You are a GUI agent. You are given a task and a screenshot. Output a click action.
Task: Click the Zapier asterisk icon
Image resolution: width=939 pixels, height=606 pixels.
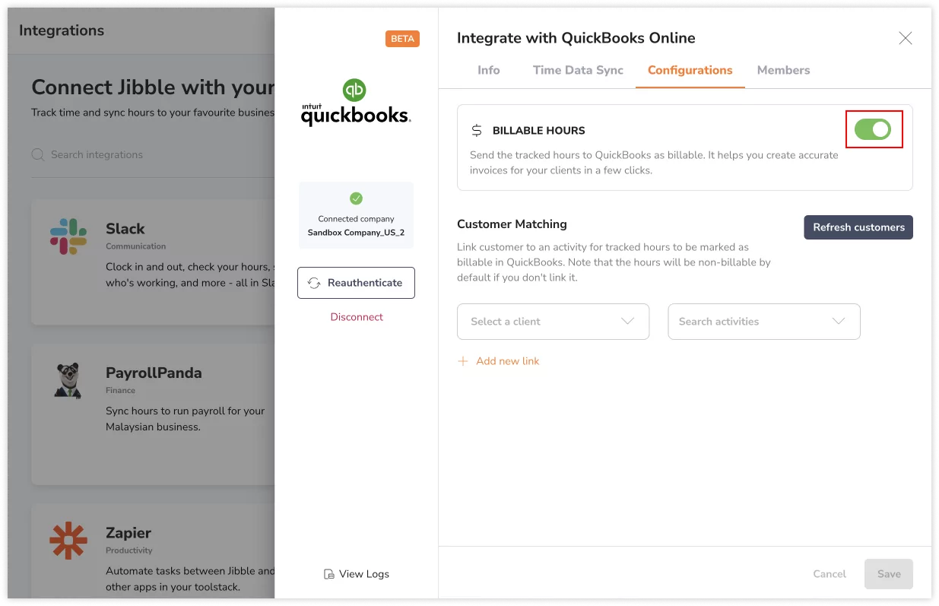coord(68,541)
